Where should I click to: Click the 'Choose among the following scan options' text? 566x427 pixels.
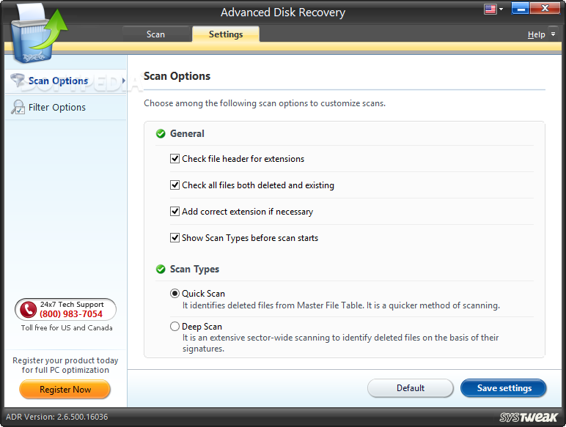265,103
